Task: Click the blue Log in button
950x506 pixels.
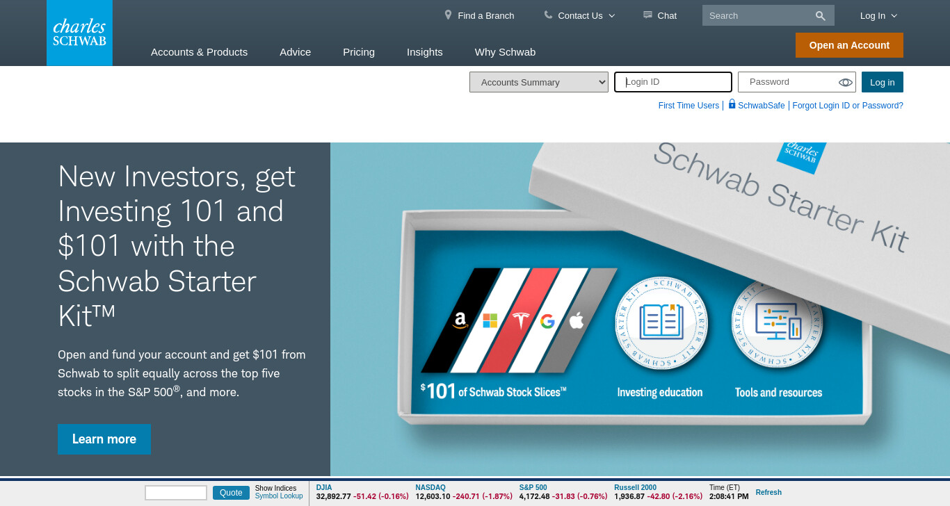Action: (x=883, y=82)
